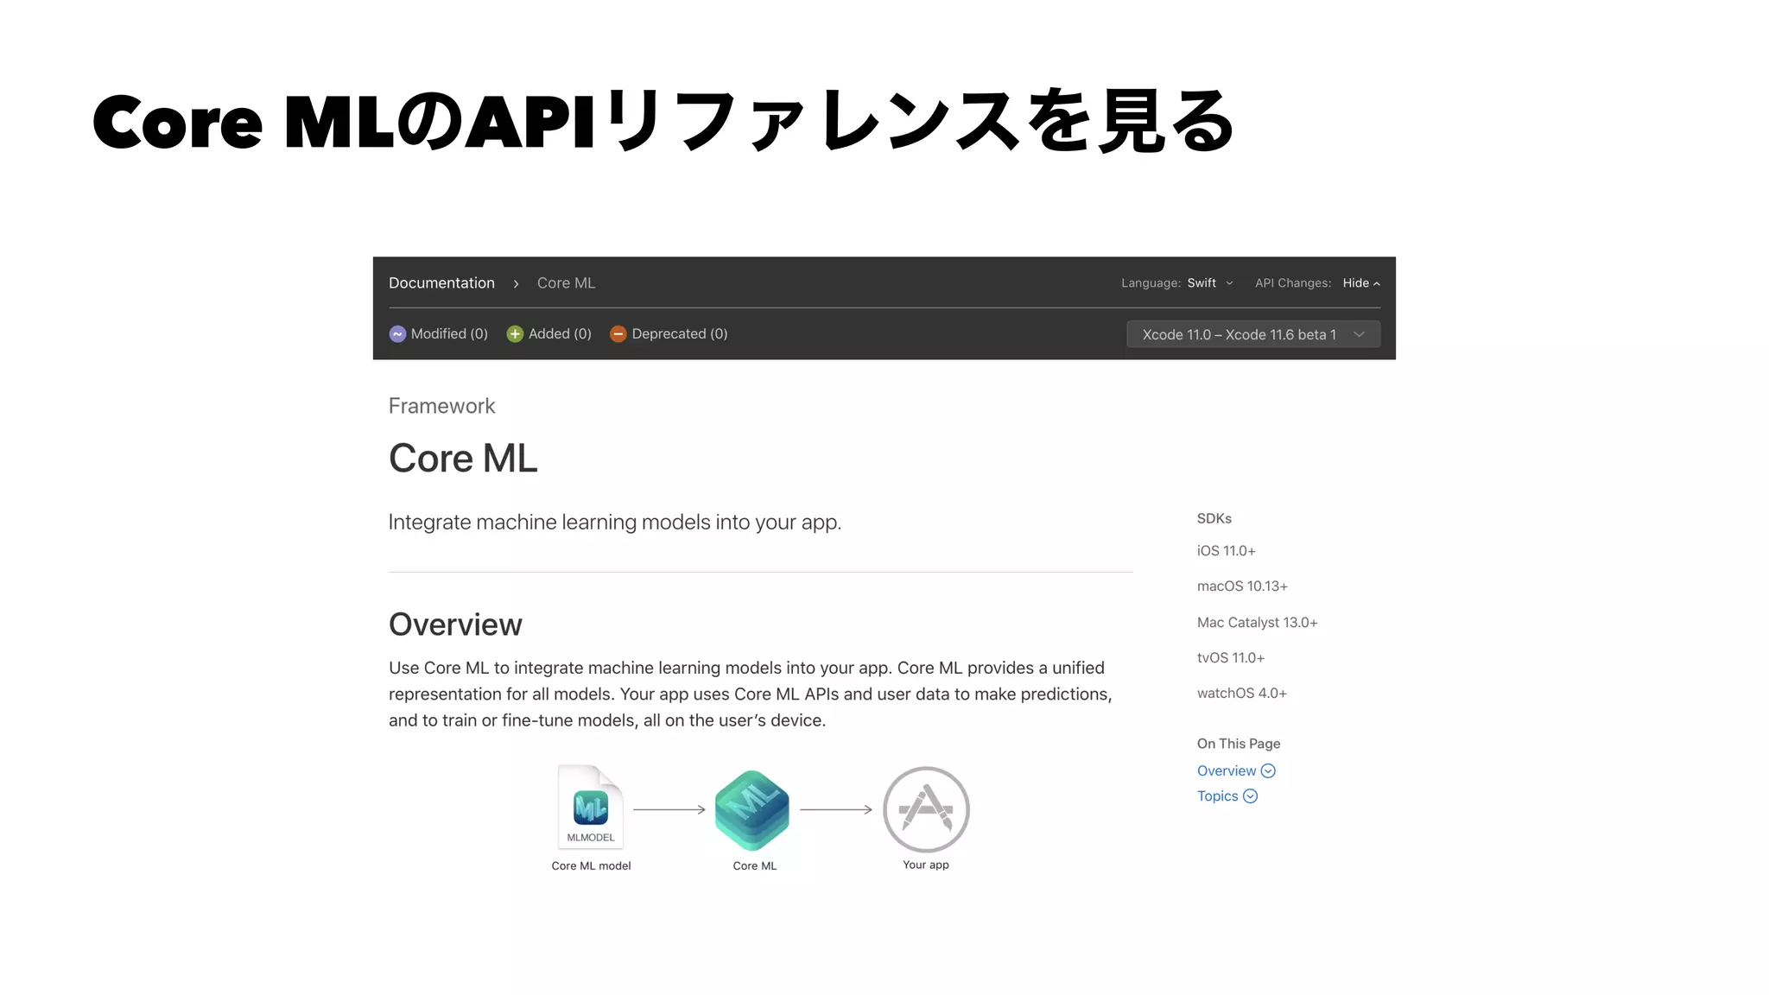Open the Xcode 11.0 – Xcode 11.6 beta 1 dropdown
This screenshot has height=995, width=1769.
(x=1253, y=334)
